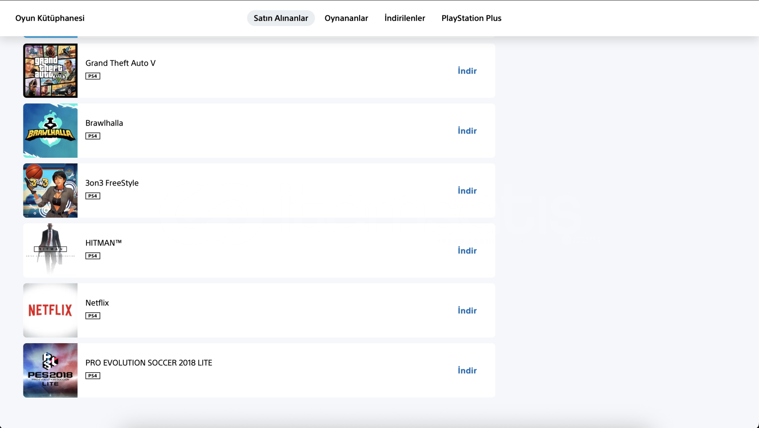This screenshot has height=428, width=759.
Task: Click the PS4 badge under Grand Theft Auto V
Action: [92, 76]
